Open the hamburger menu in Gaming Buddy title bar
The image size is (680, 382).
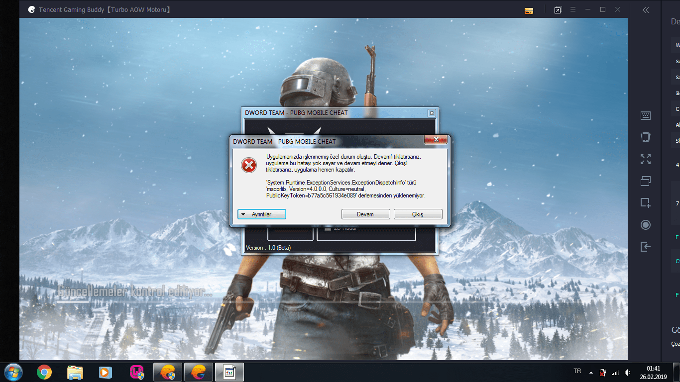pyautogui.click(x=573, y=9)
